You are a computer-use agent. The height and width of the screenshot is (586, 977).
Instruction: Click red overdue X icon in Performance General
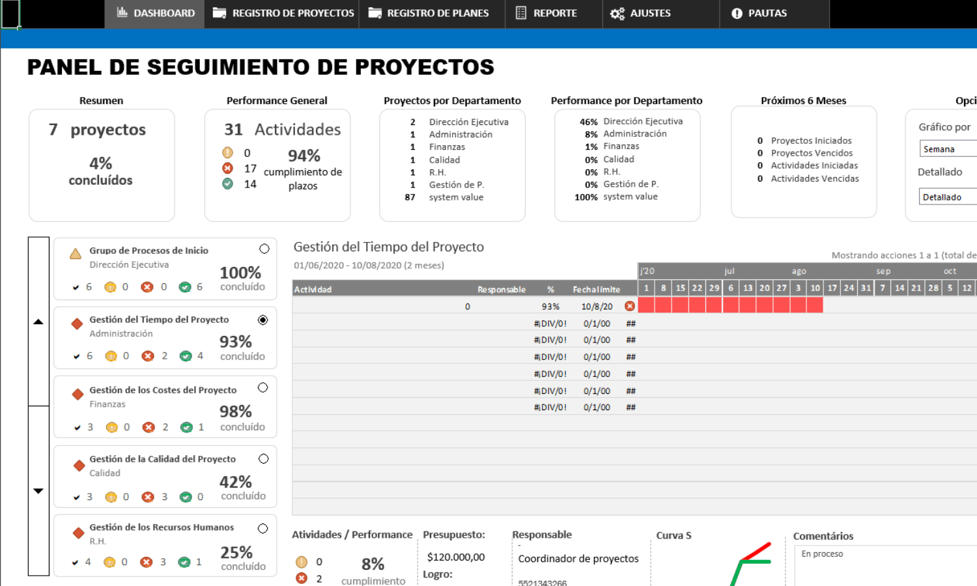coord(227,168)
